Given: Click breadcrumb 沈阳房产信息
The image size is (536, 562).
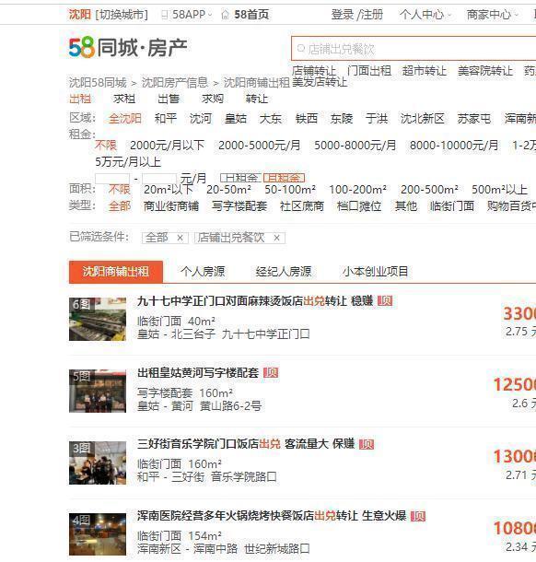Looking at the screenshot, I should coord(175,83).
